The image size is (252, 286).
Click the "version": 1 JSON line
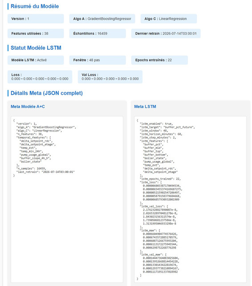27,124
